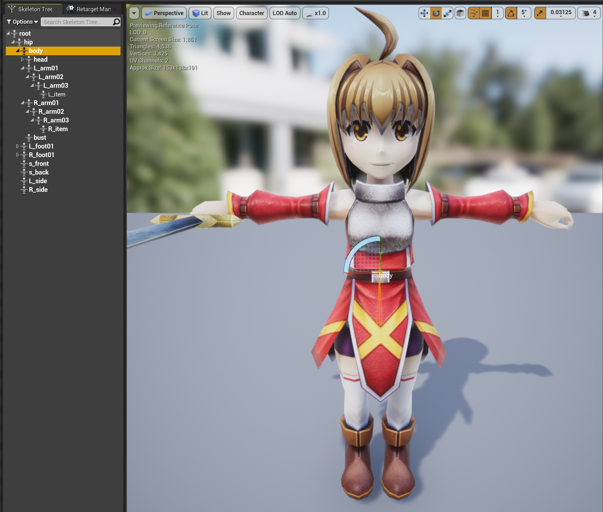Expand the R_foot01 bone

17,155
